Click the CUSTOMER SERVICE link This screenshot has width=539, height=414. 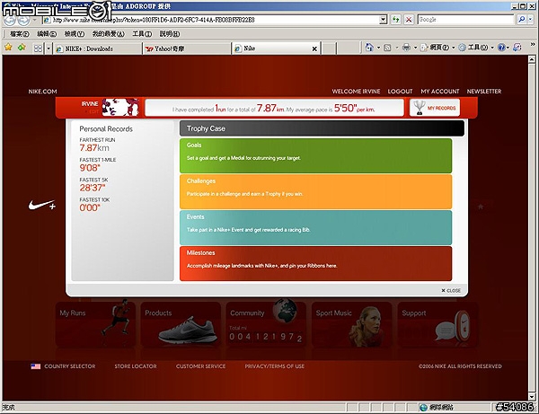pyautogui.click(x=200, y=366)
